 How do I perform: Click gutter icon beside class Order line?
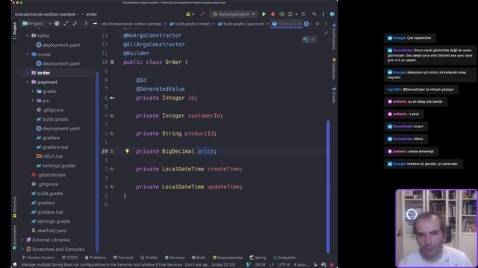point(112,62)
